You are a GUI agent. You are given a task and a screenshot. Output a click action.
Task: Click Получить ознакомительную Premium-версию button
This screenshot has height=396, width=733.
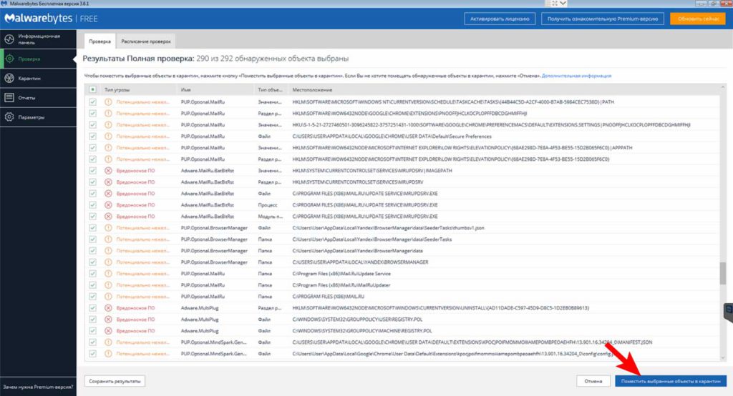[603, 19]
